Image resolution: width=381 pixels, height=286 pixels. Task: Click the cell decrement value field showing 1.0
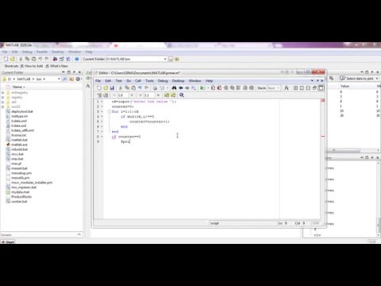tap(122, 95)
